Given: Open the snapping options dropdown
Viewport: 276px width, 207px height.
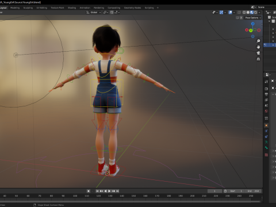Looking at the screenshot, I should point(117,13).
